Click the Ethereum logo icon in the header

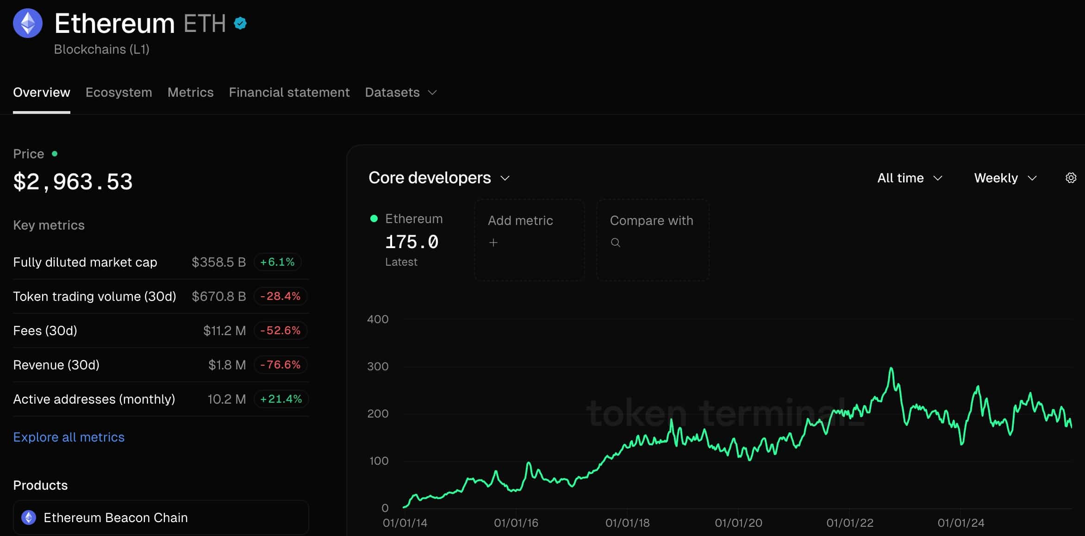pos(28,23)
